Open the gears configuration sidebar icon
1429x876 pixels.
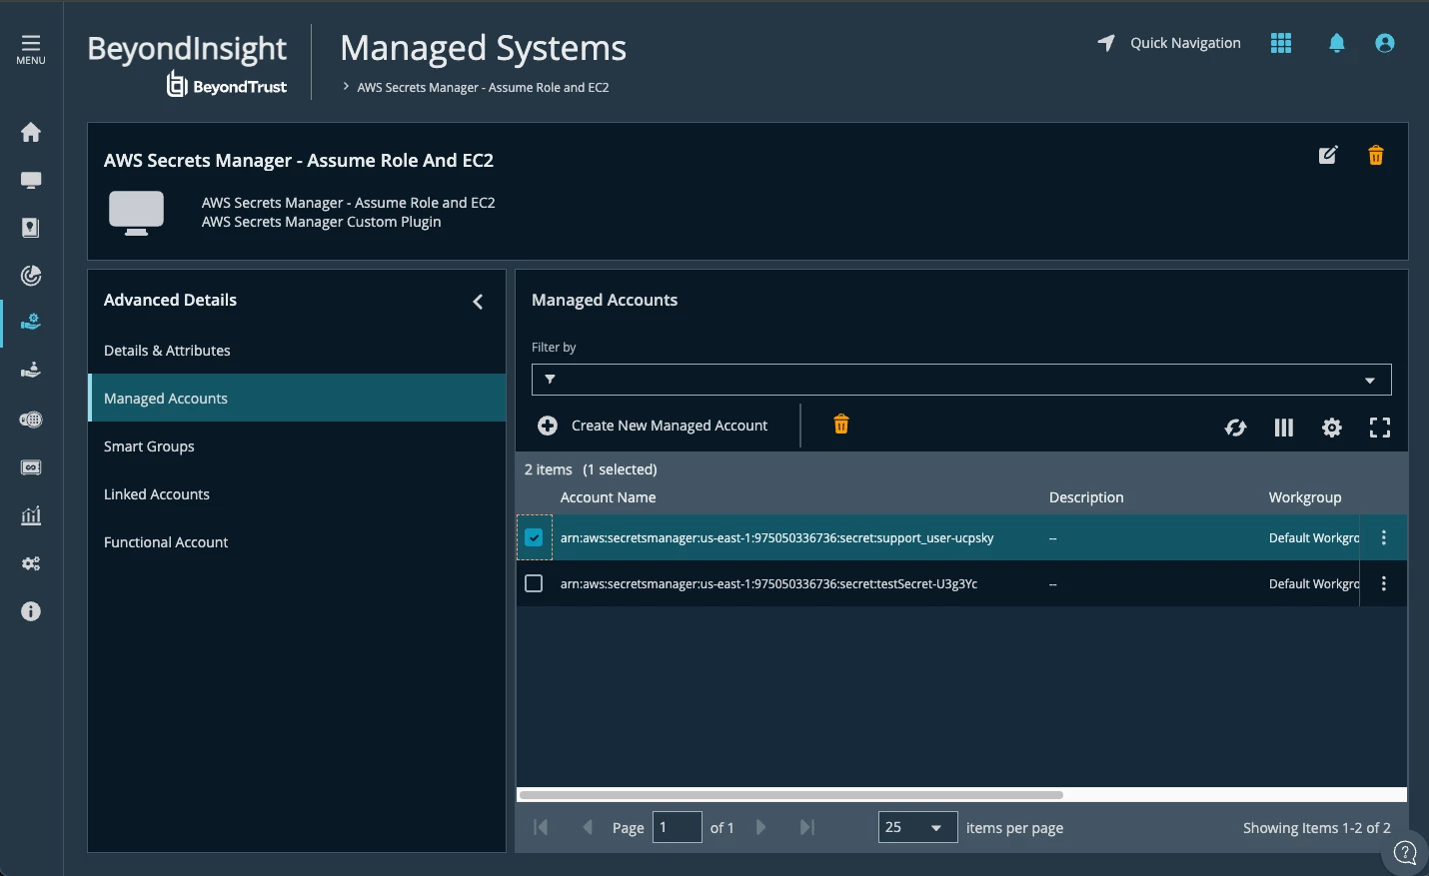[31, 563]
